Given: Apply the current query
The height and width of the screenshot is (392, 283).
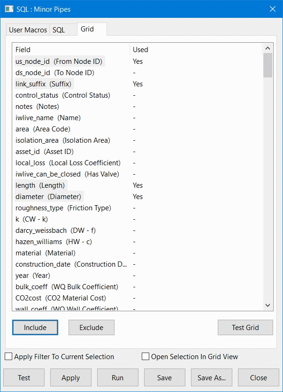Looking at the screenshot, I should 70,377.
